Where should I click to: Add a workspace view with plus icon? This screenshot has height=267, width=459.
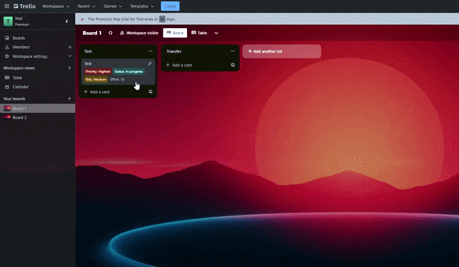(x=70, y=68)
